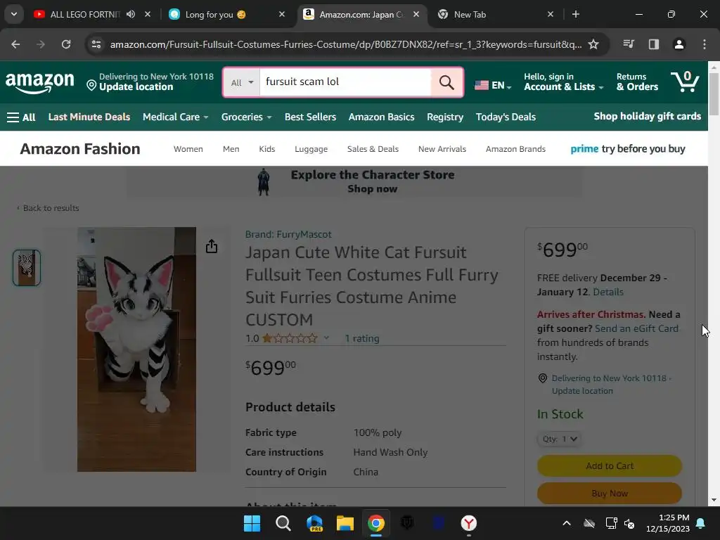The image size is (720, 540).
Task: Open the EN language dropdown
Action: pyautogui.click(x=493, y=85)
